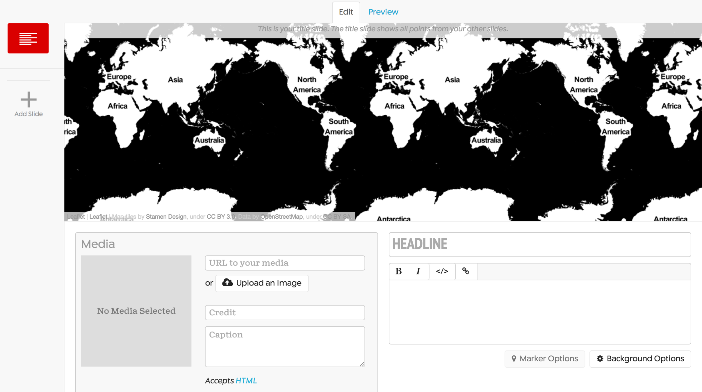Click the HTML link under Caption
Image resolution: width=702 pixels, height=392 pixels.
[246, 380]
